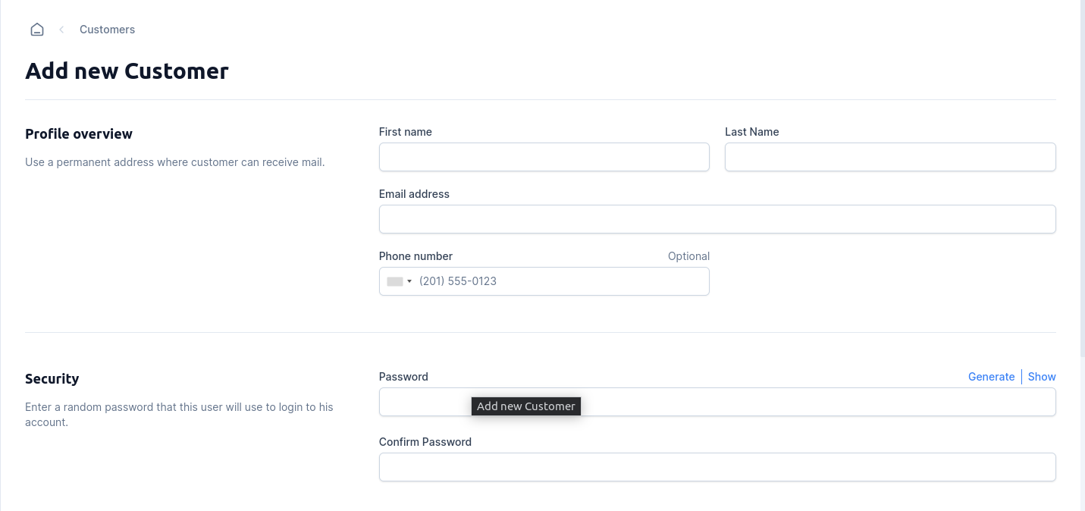The width and height of the screenshot is (1085, 511).
Task: Select the Email address input field
Action: (x=717, y=219)
